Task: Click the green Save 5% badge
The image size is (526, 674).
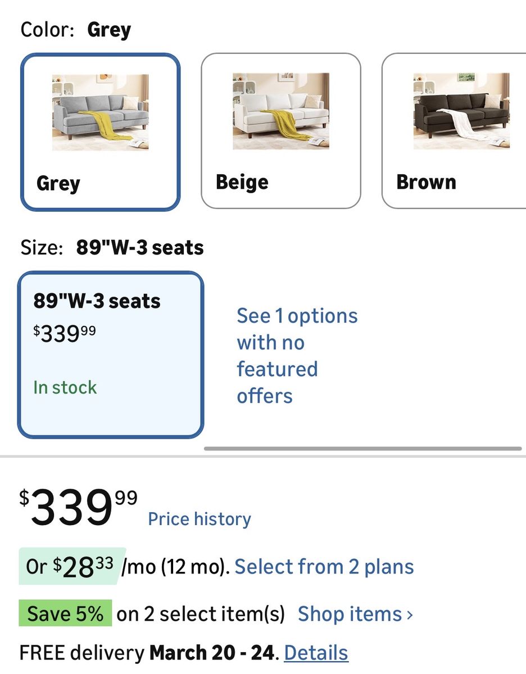Action: (x=66, y=613)
